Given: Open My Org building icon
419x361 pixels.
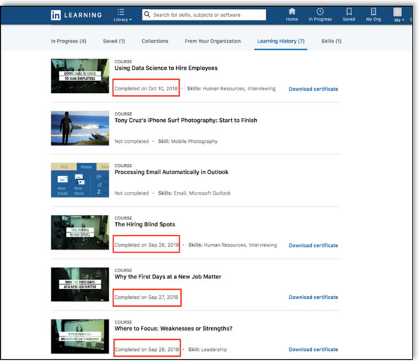Looking at the screenshot, I should pyautogui.click(x=373, y=15).
